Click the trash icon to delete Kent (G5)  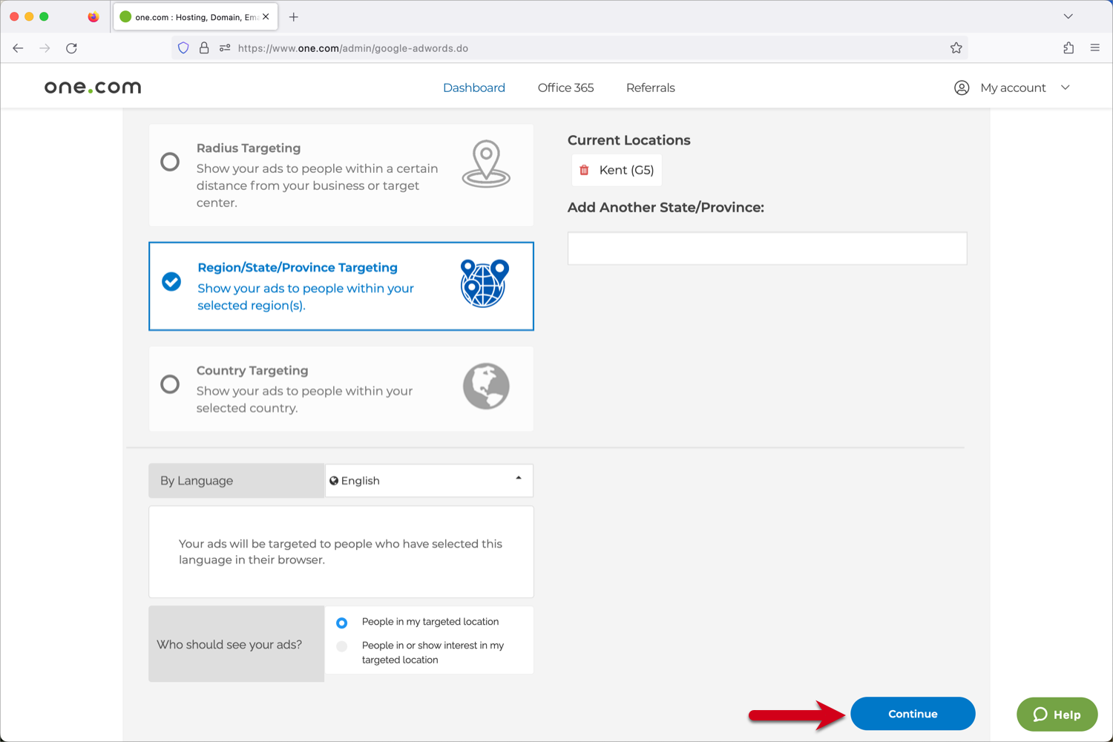pyautogui.click(x=585, y=170)
